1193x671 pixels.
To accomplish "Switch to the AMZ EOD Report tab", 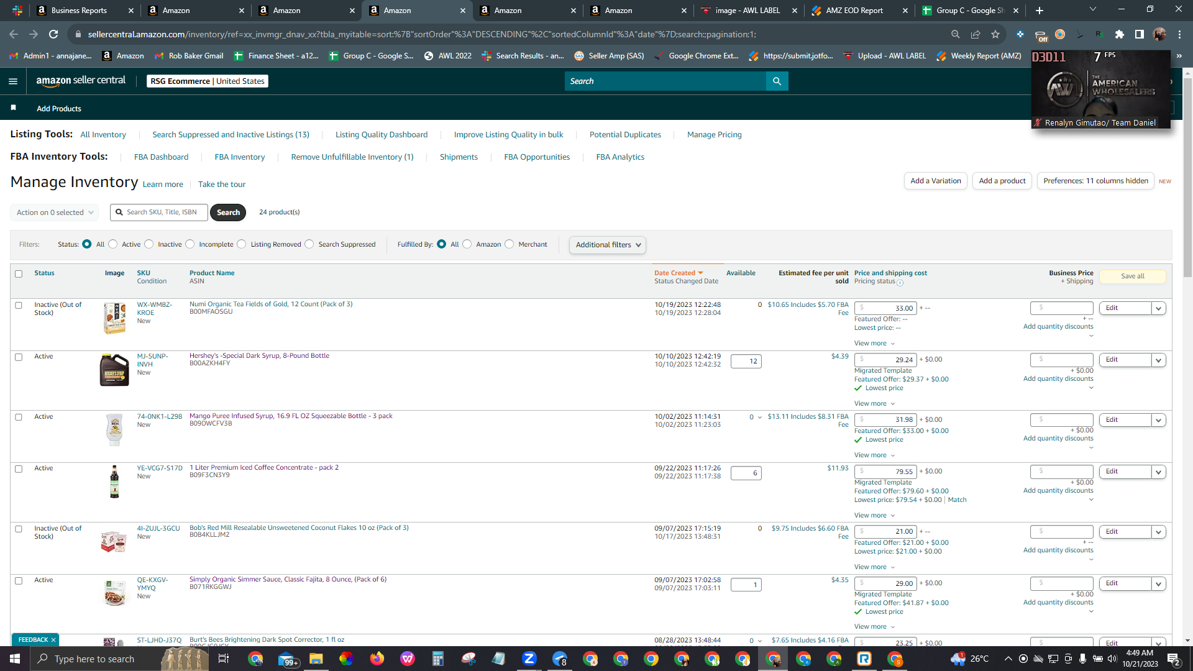I will [859, 11].
